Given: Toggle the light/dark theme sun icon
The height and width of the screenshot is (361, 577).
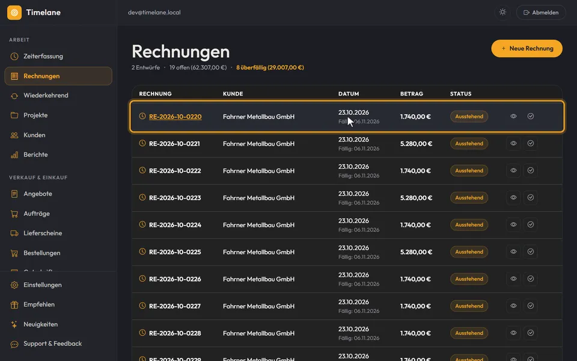Looking at the screenshot, I should click(502, 13).
